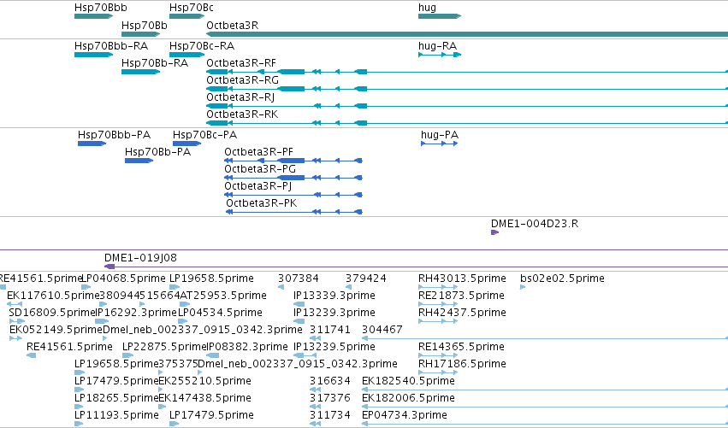
Task: Click EST EP04734.3prime
Action: tap(405, 416)
